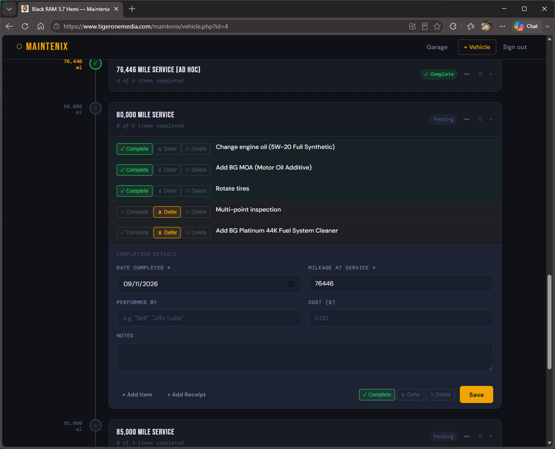Edit the 80,000 mile service with pencil icon
Image resolution: width=555 pixels, height=449 pixels.
click(466, 119)
